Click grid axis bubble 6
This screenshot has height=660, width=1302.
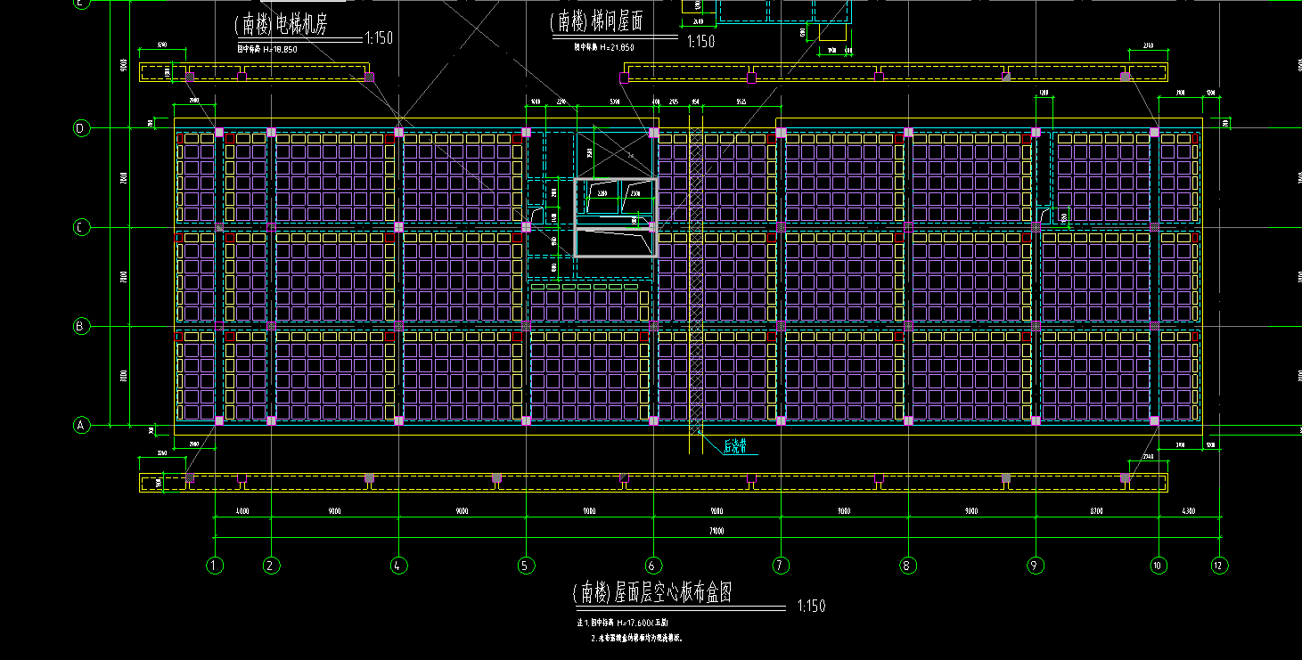click(x=653, y=565)
